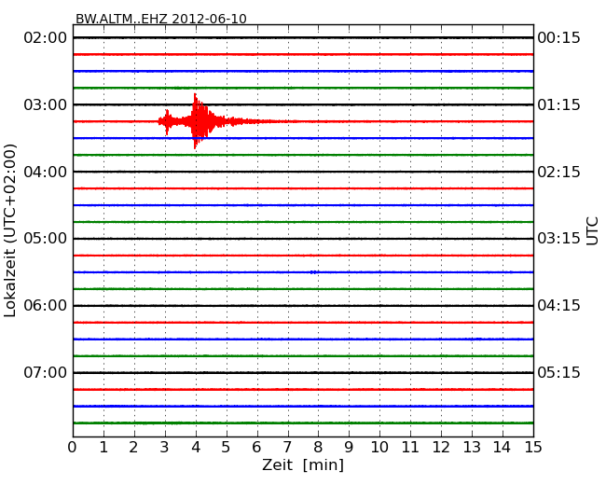606x485 pixels.
Task: Click the 12 minute x-axis tick label
Action: (441, 447)
